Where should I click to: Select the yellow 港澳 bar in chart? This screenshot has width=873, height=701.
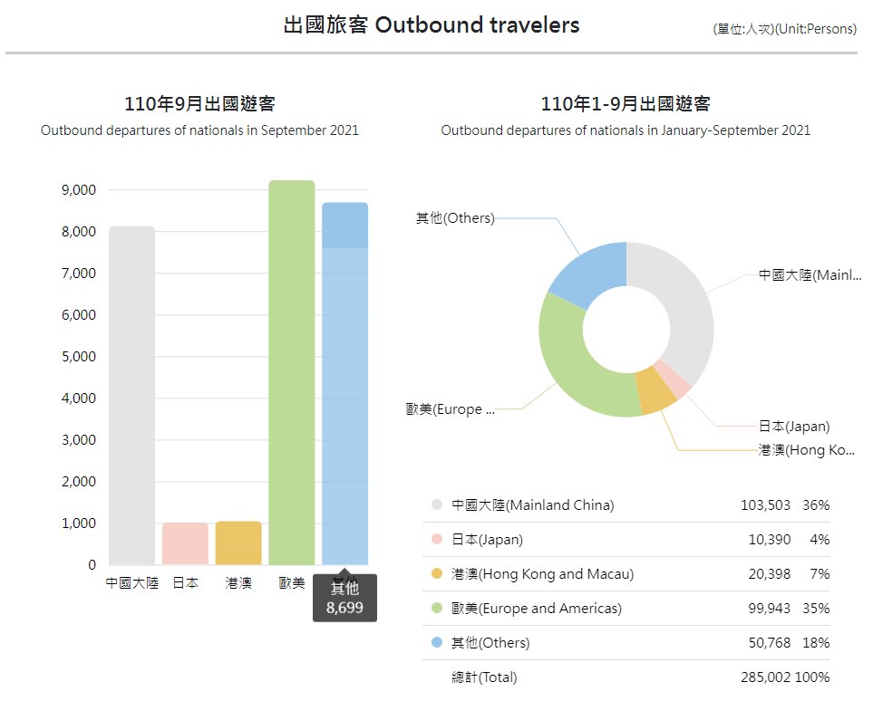pyautogui.click(x=238, y=543)
